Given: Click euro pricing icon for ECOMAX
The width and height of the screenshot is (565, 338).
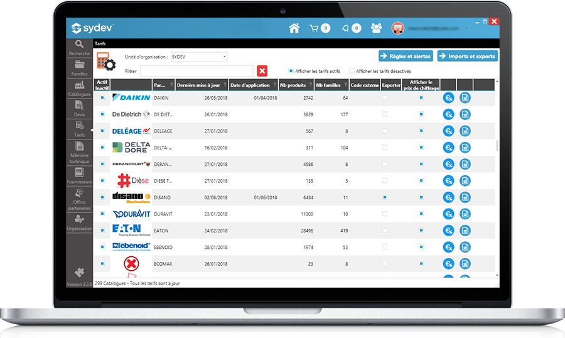Looking at the screenshot, I should pos(449,264).
